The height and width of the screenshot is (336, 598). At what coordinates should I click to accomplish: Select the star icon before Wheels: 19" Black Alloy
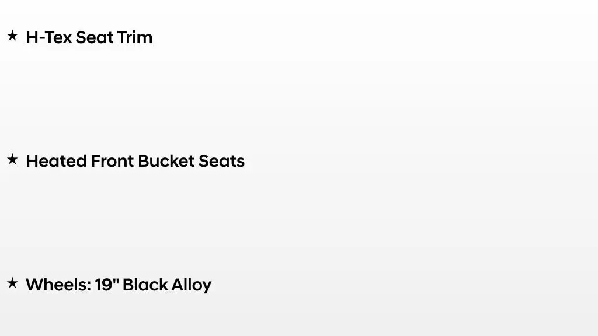click(x=12, y=283)
